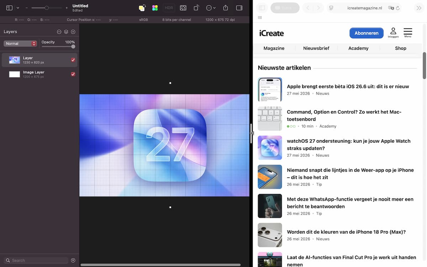Click the 8 bits per channel label
Screen dimensions: 427x267
[x=176, y=20]
